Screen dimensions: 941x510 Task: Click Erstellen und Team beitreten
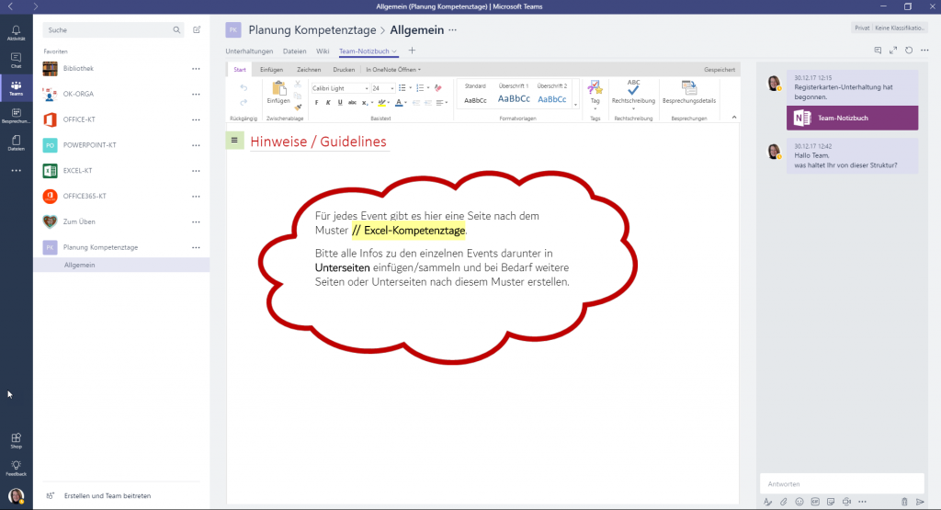(108, 495)
